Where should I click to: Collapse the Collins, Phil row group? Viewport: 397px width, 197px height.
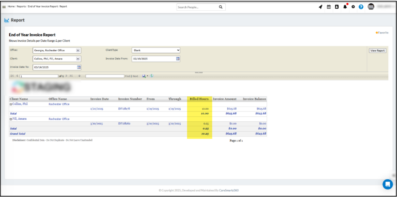coord(11,104)
